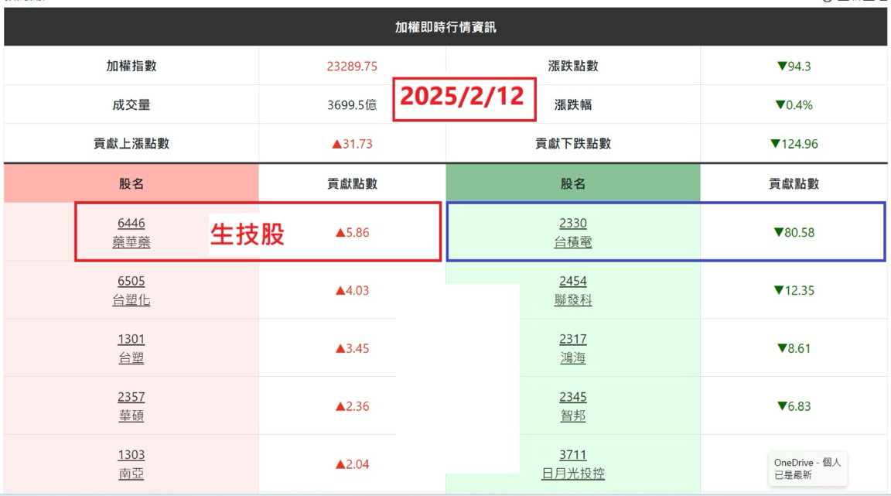Open the 2345 智邦 stock link
This screenshot has width=891, height=496.
(573, 406)
